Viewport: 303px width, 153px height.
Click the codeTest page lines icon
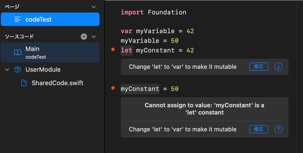(x=17, y=19)
